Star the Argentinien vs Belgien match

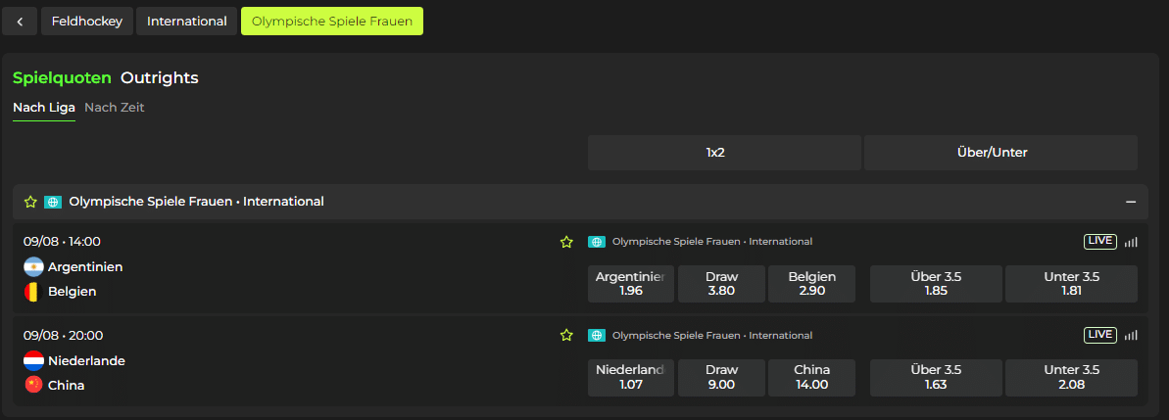(x=566, y=242)
